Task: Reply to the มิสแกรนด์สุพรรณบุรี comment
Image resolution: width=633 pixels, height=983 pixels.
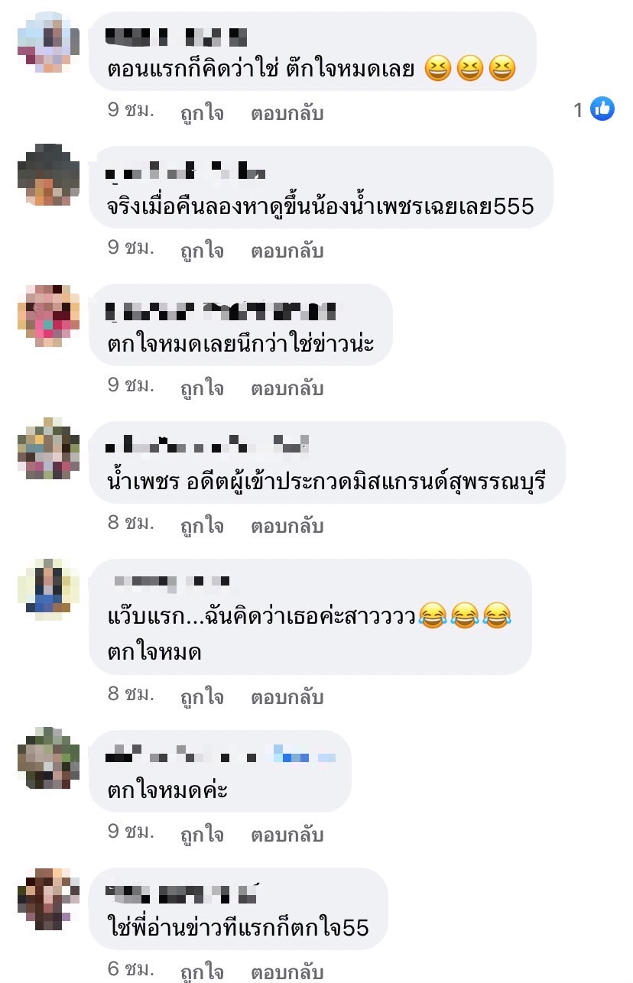Action: (x=287, y=526)
